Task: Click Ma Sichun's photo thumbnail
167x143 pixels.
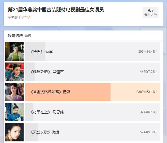Action: [14, 112]
